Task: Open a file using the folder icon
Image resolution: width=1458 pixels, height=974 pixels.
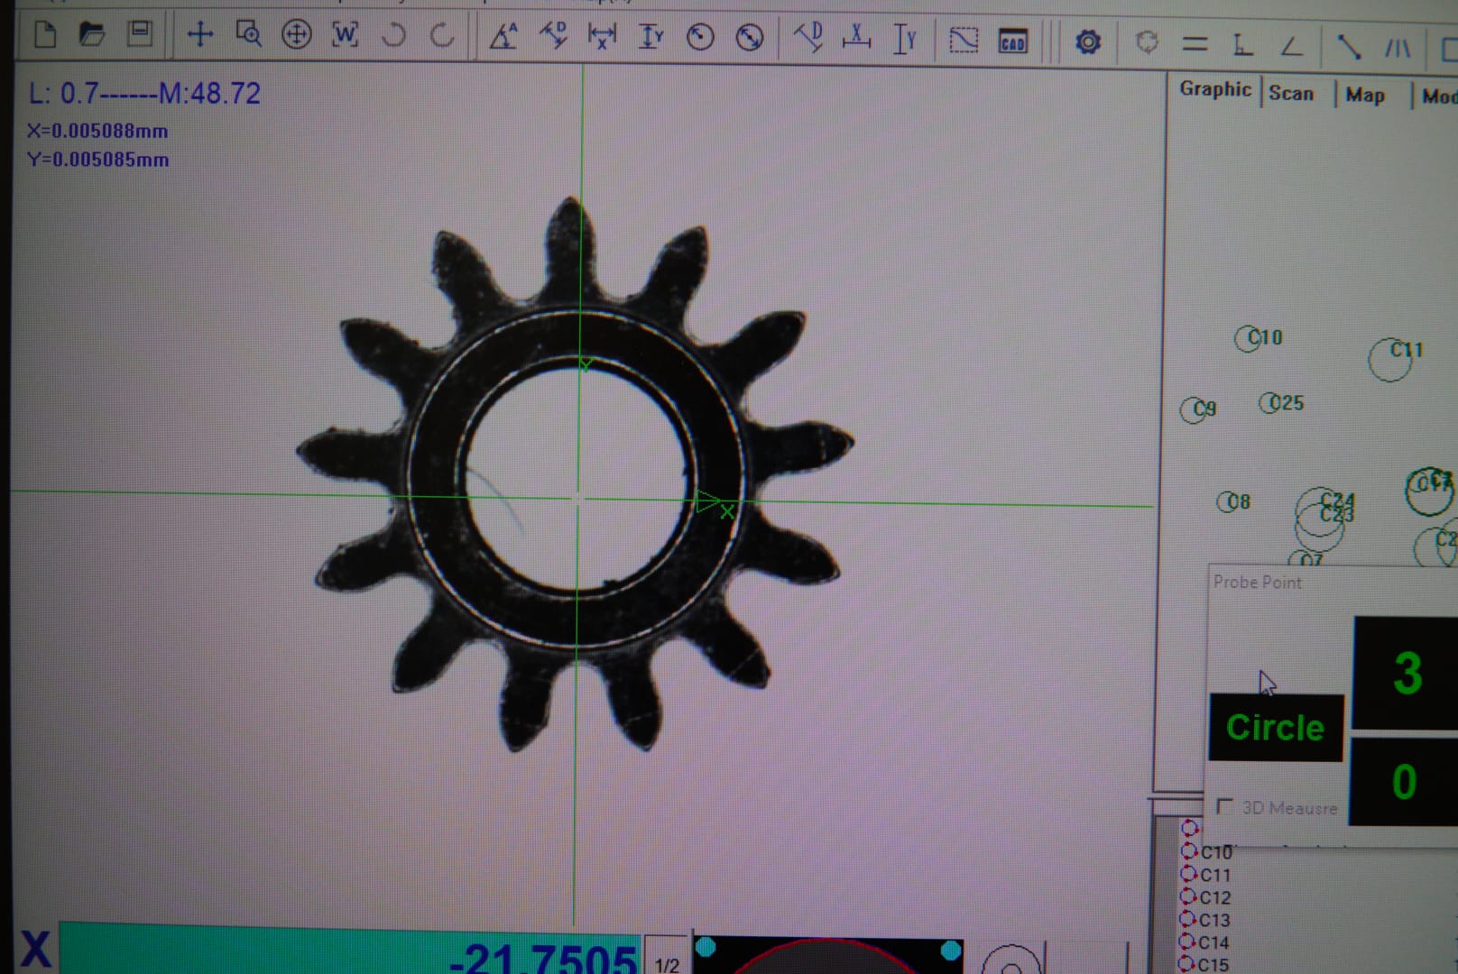Action: point(92,35)
